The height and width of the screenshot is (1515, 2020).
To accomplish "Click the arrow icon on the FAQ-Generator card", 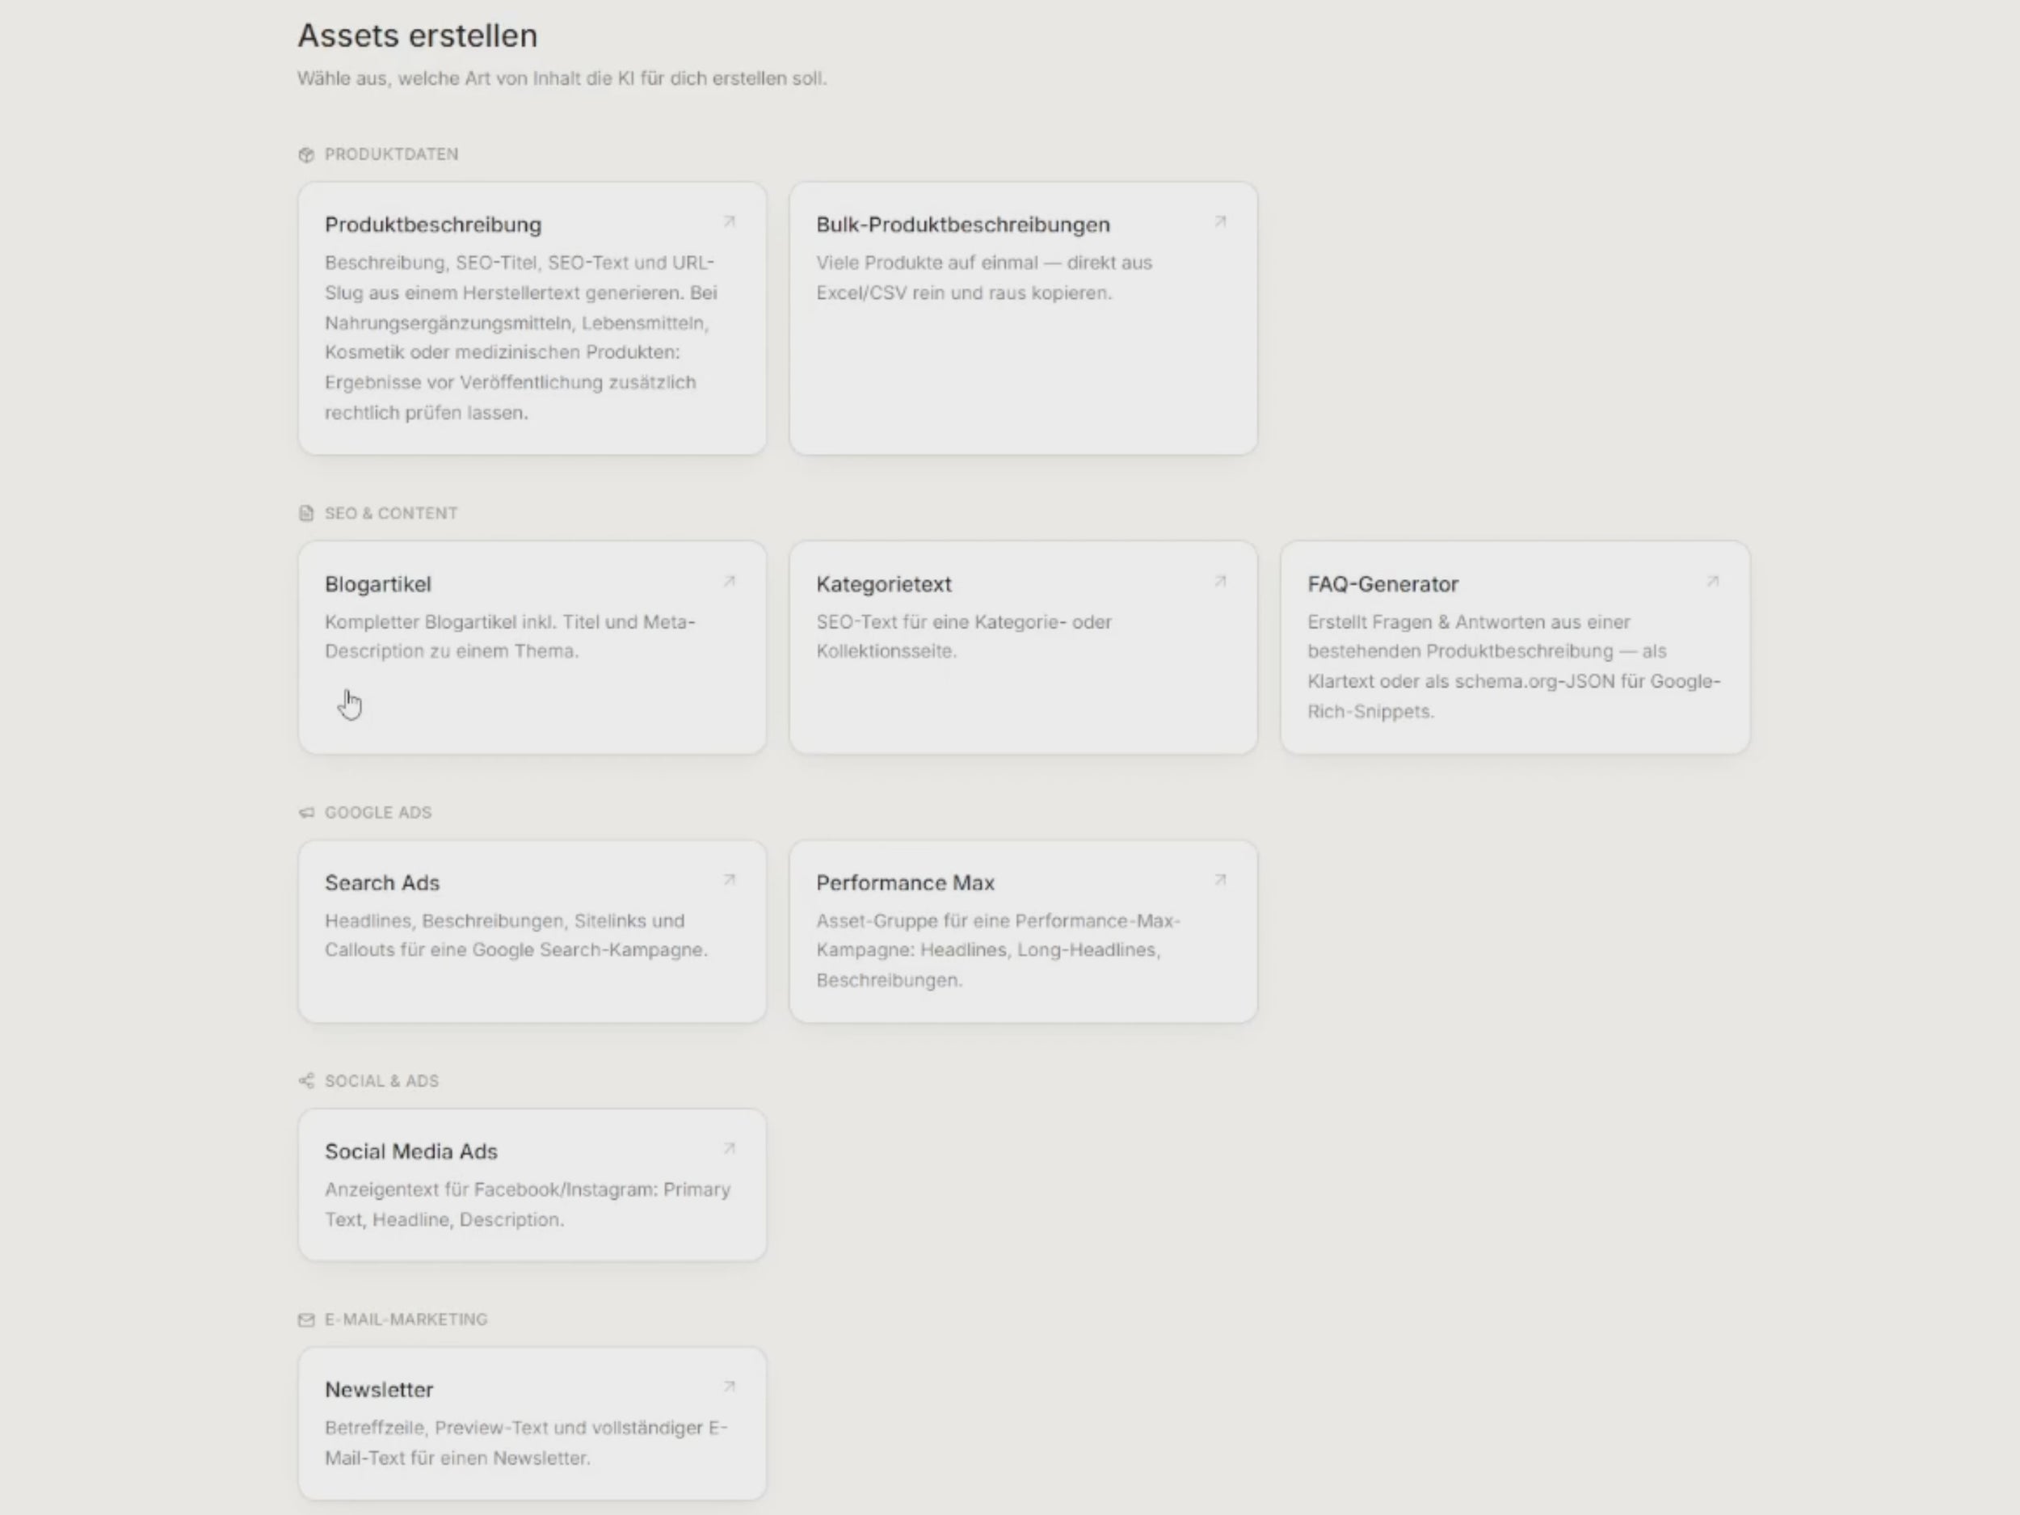I will pyautogui.click(x=1712, y=582).
